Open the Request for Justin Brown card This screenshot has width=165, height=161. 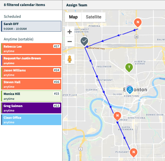pyautogui.click(x=31, y=61)
